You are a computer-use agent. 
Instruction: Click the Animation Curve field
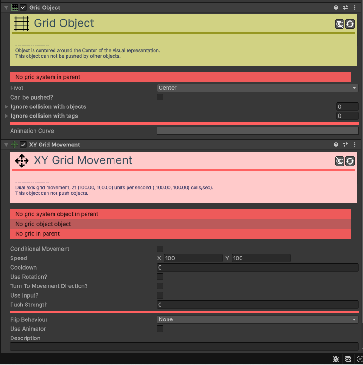pyautogui.click(x=257, y=131)
